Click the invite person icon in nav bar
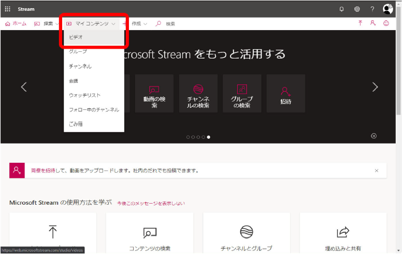This screenshot has width=402, height=254. (373, 23)
